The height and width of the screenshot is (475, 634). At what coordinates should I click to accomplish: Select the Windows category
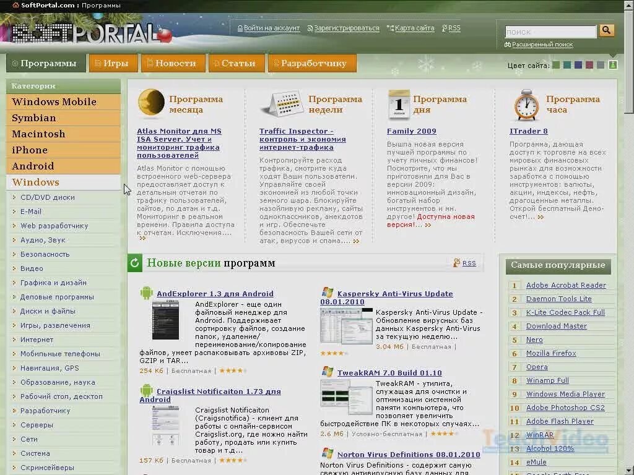click(64, 182)
